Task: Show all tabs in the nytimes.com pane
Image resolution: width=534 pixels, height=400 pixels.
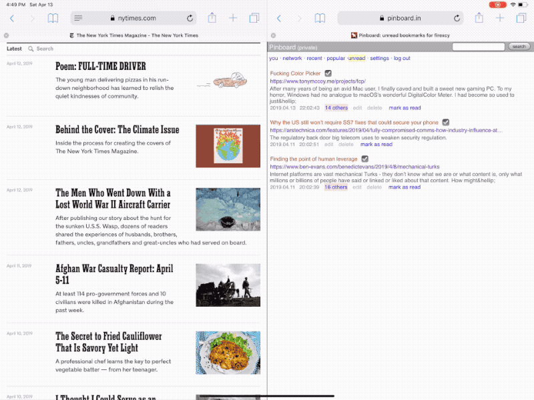Action: [254, 18]
